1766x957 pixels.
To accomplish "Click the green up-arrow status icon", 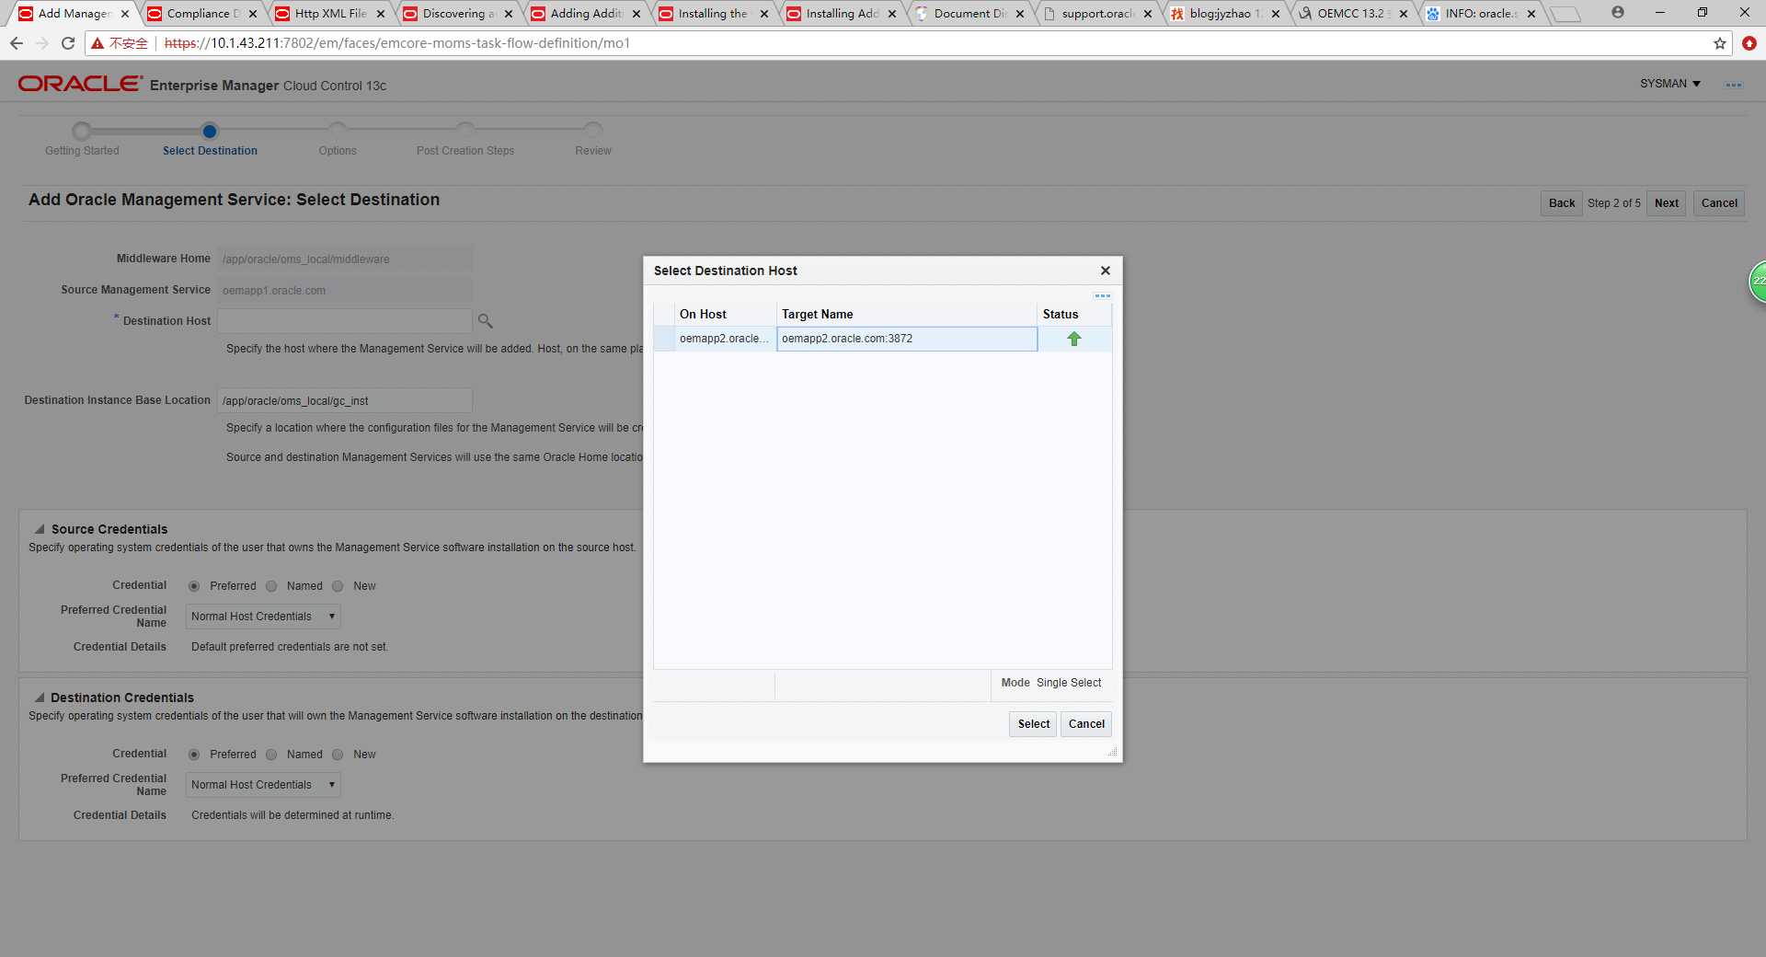I will [x=1073, y=339].
